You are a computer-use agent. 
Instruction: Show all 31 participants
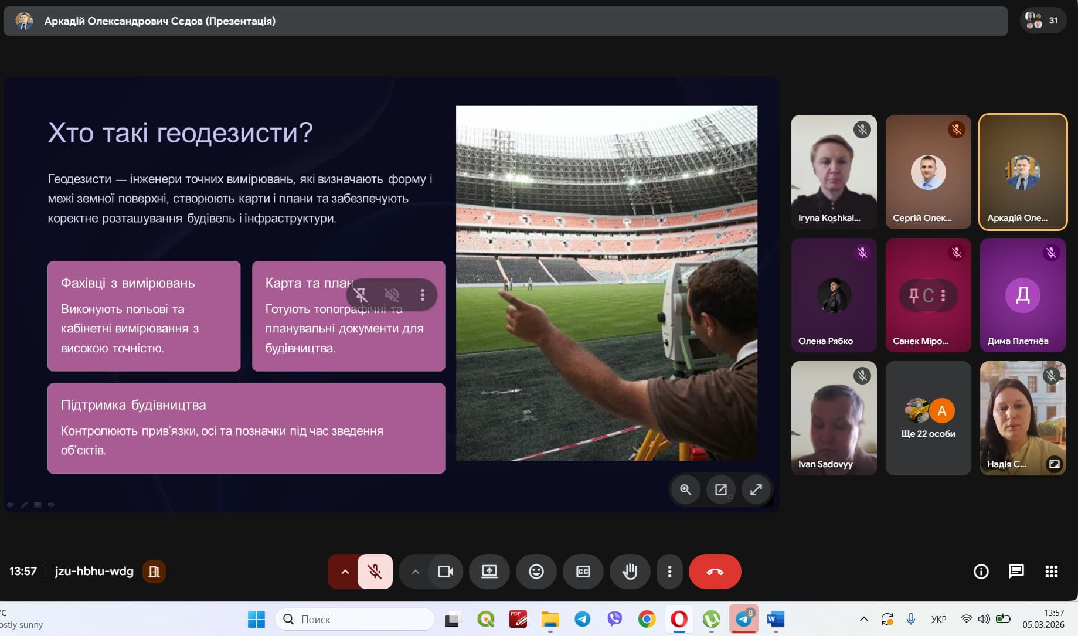pyautogui.click(x=1042, y=21)
